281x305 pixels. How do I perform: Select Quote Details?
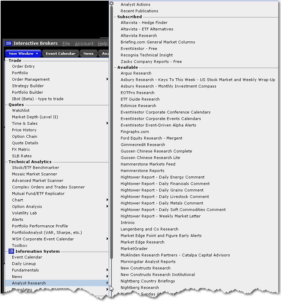(x=25, y=143)
